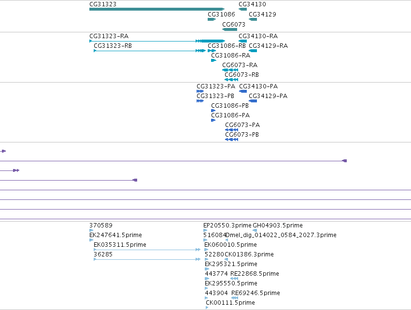Click protein CG31323-PA label
Image resolution: width=411 pixels, height=310 pixels.
coord(216,86)
